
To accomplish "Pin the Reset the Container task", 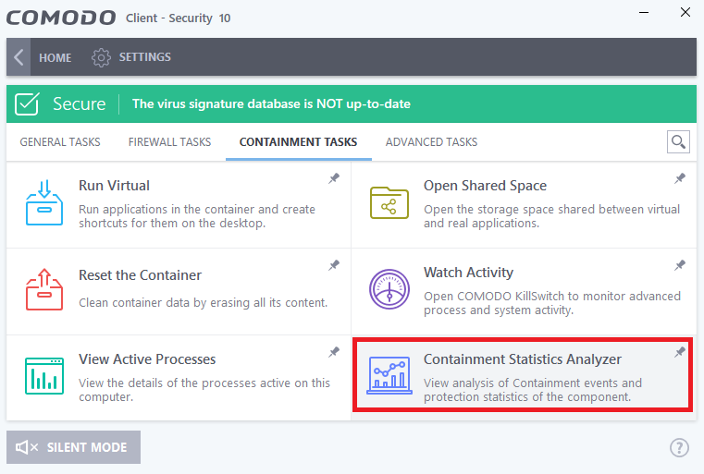I will (334, 265).
